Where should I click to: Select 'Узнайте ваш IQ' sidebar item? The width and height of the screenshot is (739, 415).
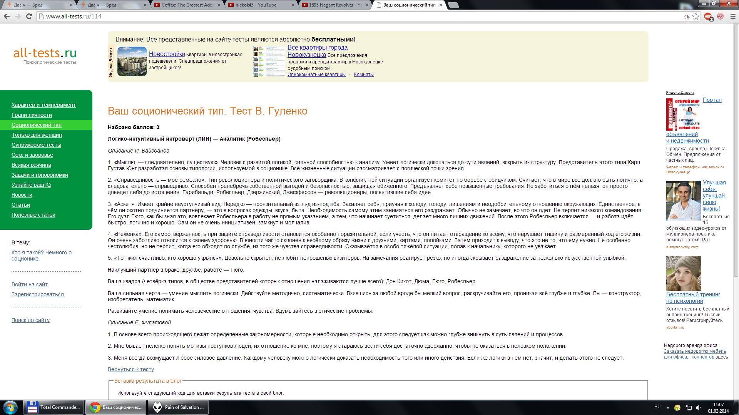(31, 185)
